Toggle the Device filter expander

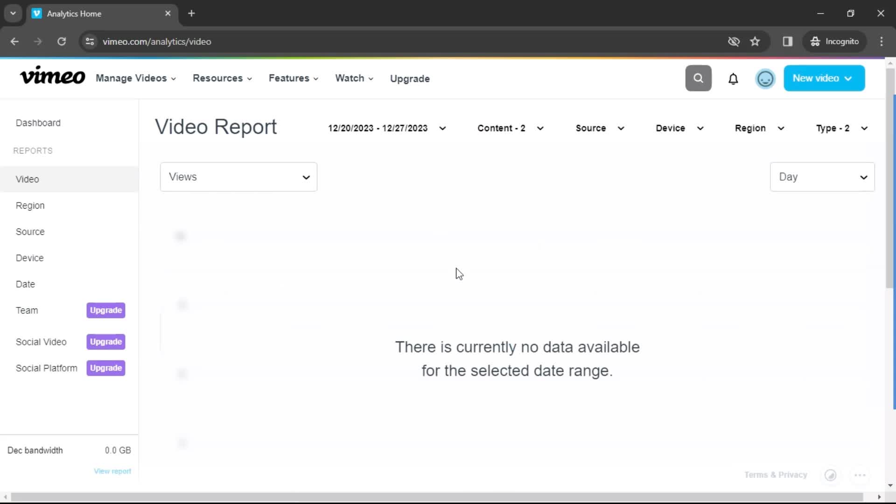[x=678, y=127]
